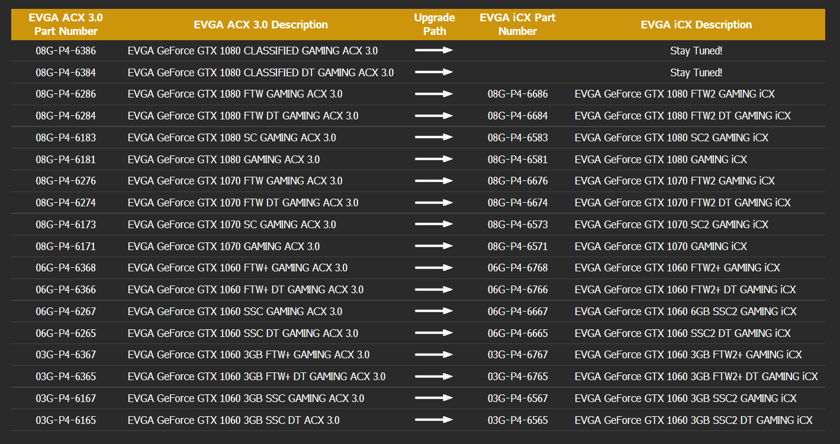Select the GTX 1080 SC2 GAMING iCX description
The height and width of the screenshot is (444, 840).
(x=671, y=138)
